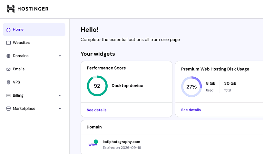Viewport: 263px width, 154px height.
Task: Open See details under Disk Usage
Action: tap(191, 110)
